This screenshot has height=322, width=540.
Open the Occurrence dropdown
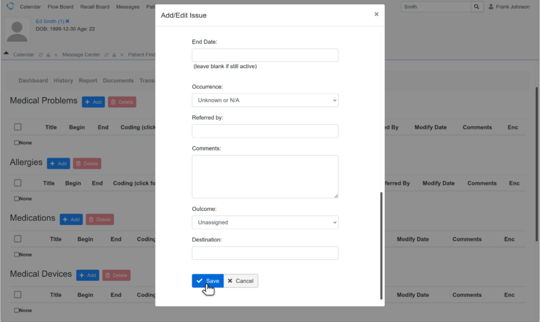pos(265,100)
